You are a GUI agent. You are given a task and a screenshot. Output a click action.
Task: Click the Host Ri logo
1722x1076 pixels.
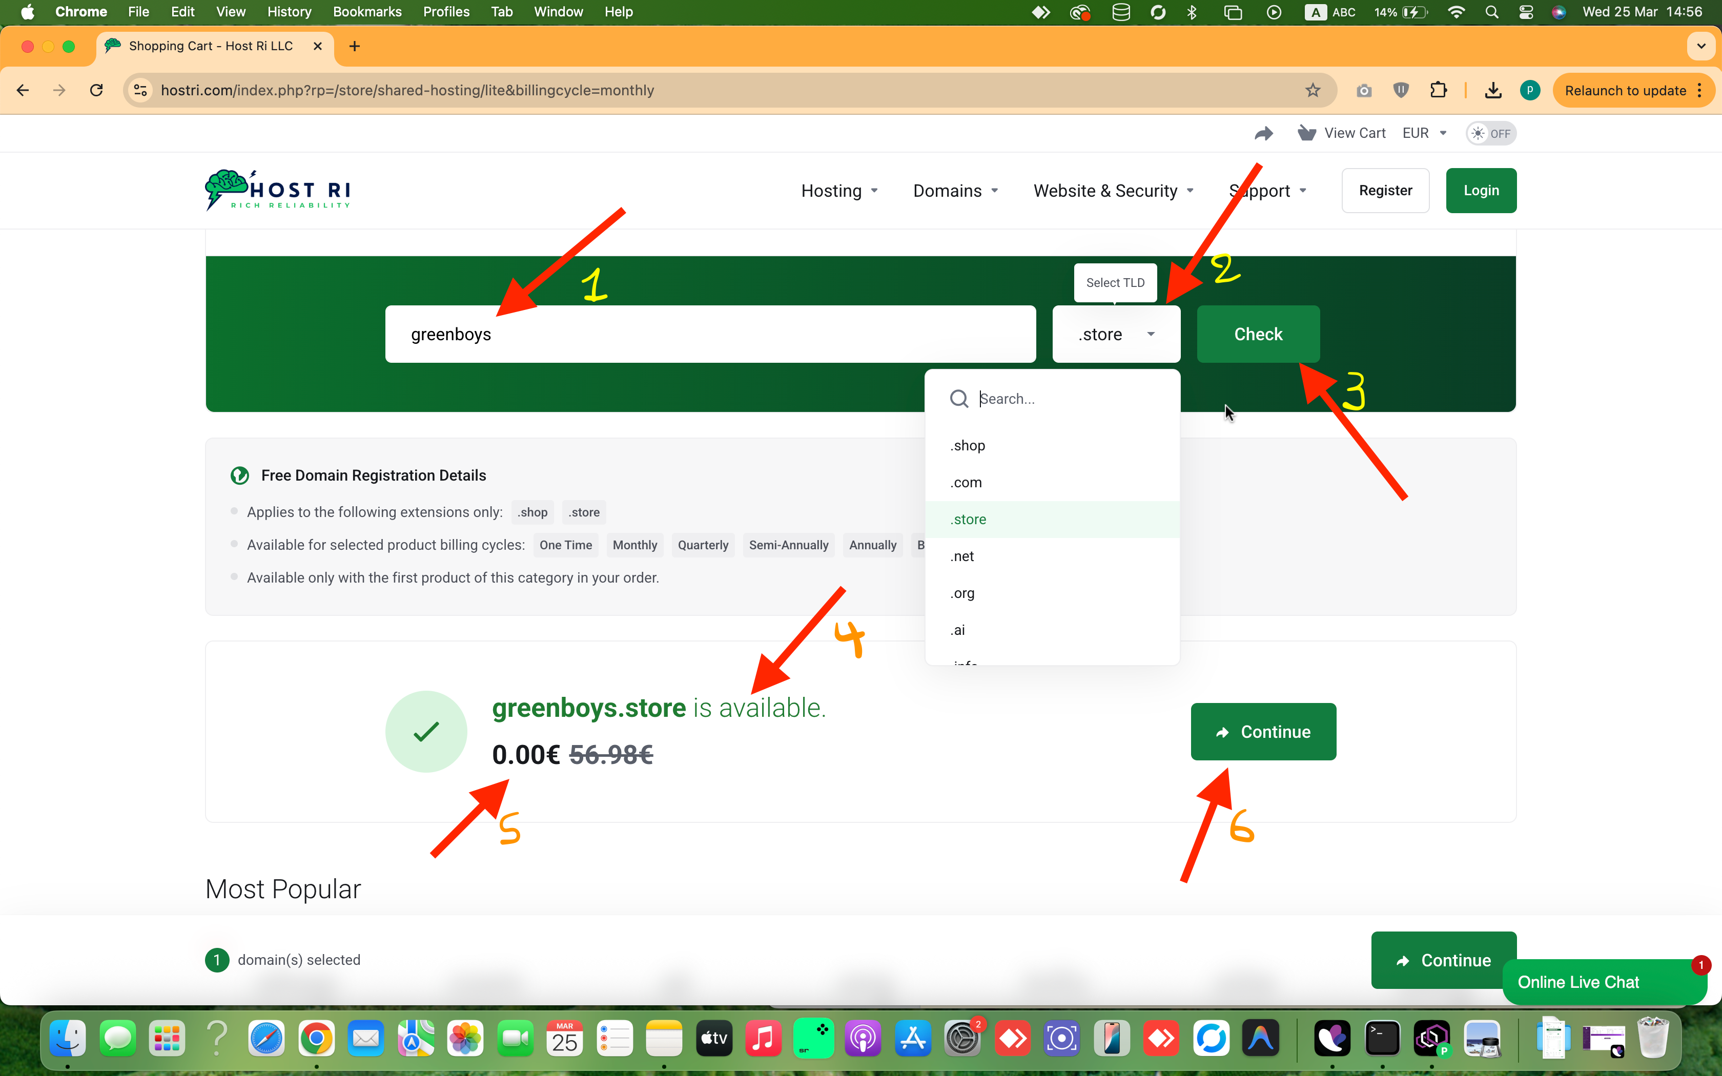(277, 190)
